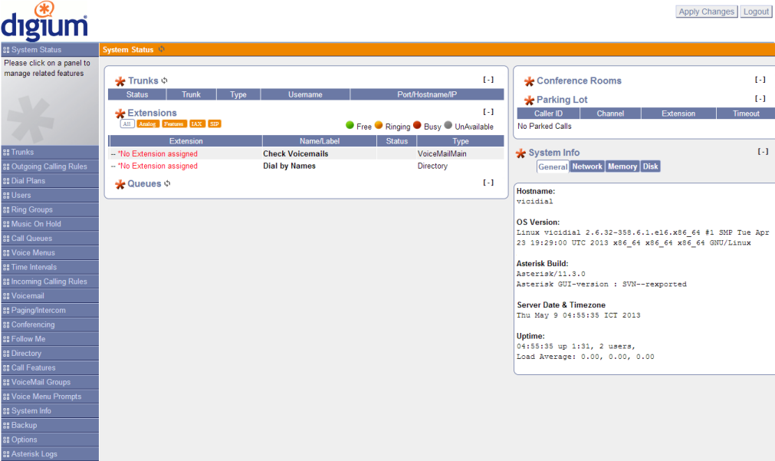This screenshot has width=775, height=461.
Task: Open Outgoing Calling Rules in the sidebar
Action: click(x=50, y=166)
